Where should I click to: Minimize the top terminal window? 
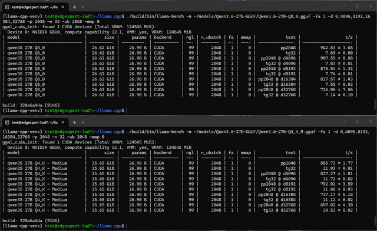[x=345, y=6]
